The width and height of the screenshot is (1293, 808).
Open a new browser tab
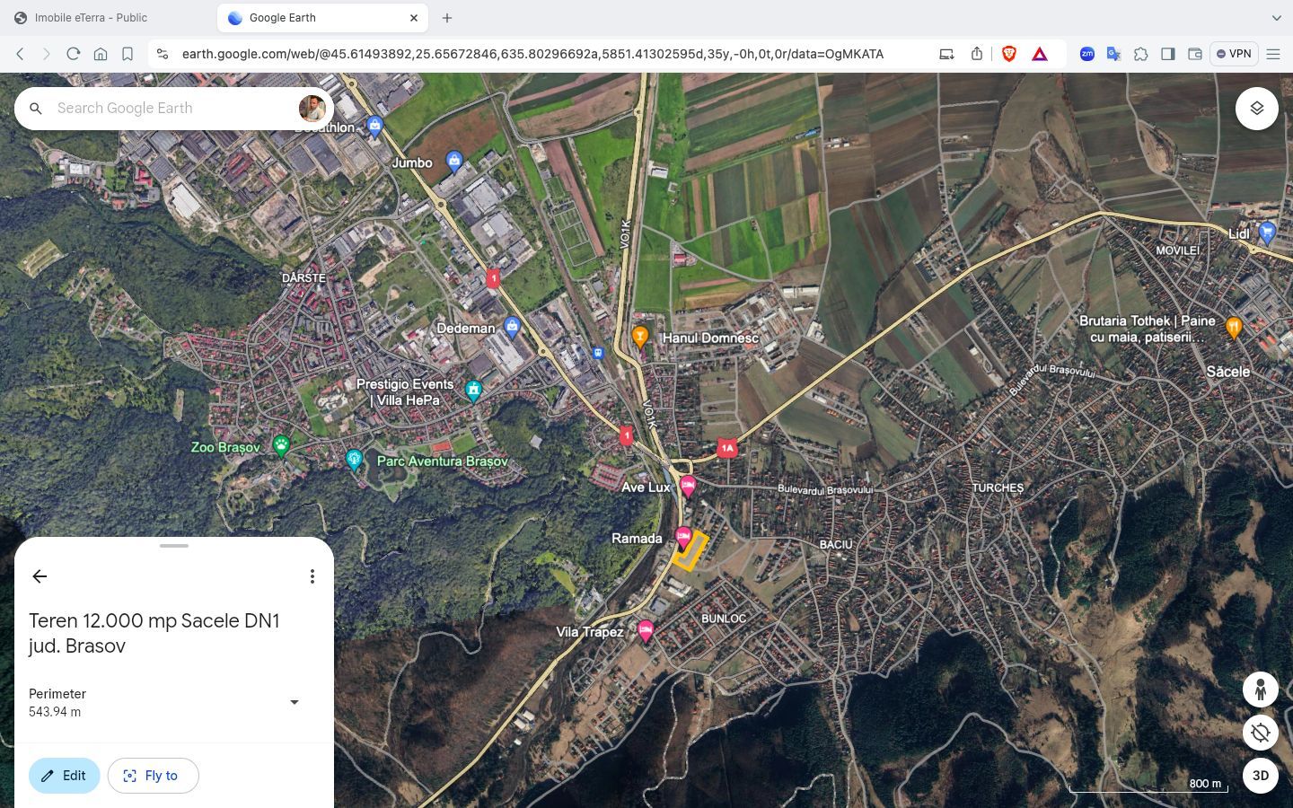point(447,18)
